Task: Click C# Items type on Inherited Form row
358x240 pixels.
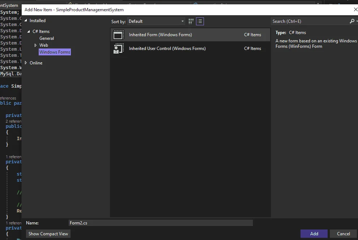Action: point(252,35)
